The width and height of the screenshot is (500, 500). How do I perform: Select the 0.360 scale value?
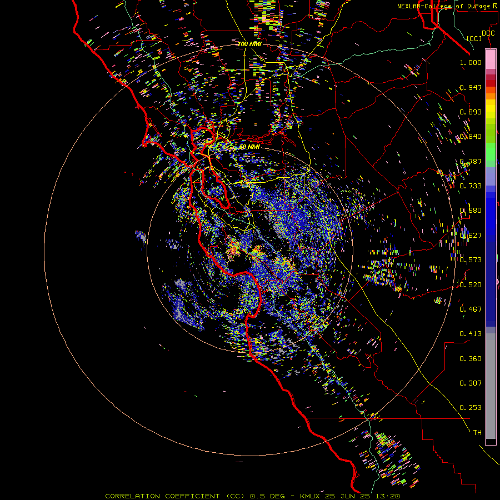coord(471,359)
